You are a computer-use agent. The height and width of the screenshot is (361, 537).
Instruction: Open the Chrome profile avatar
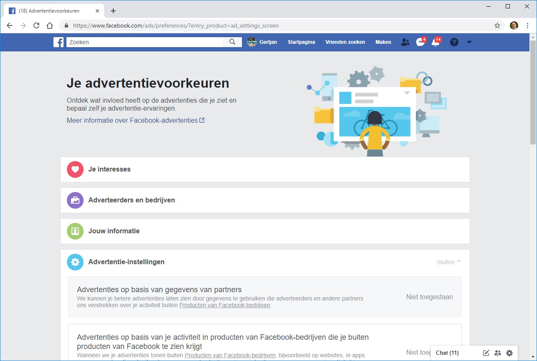(x=514, y=25)
